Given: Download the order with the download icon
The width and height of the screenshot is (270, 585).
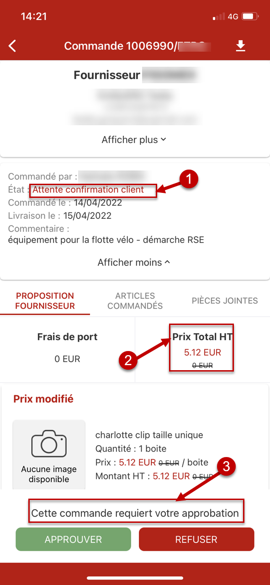Looking at the screenshot, I should click(x=241, y=46).
